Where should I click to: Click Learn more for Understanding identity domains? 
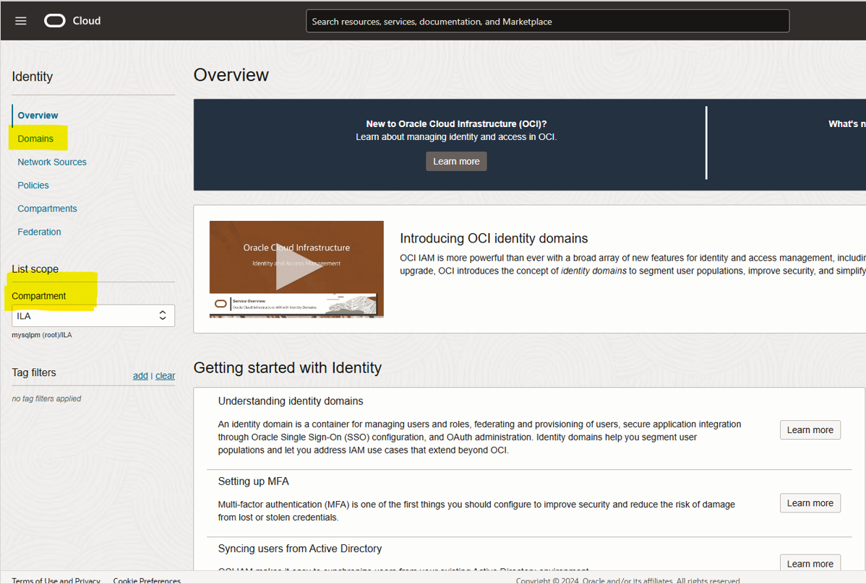point(810,430)
